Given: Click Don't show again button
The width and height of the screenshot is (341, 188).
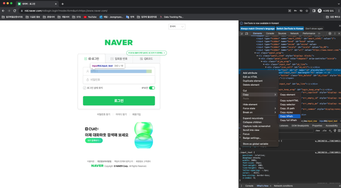Looking at the screenshot, I should coord(314,29).
